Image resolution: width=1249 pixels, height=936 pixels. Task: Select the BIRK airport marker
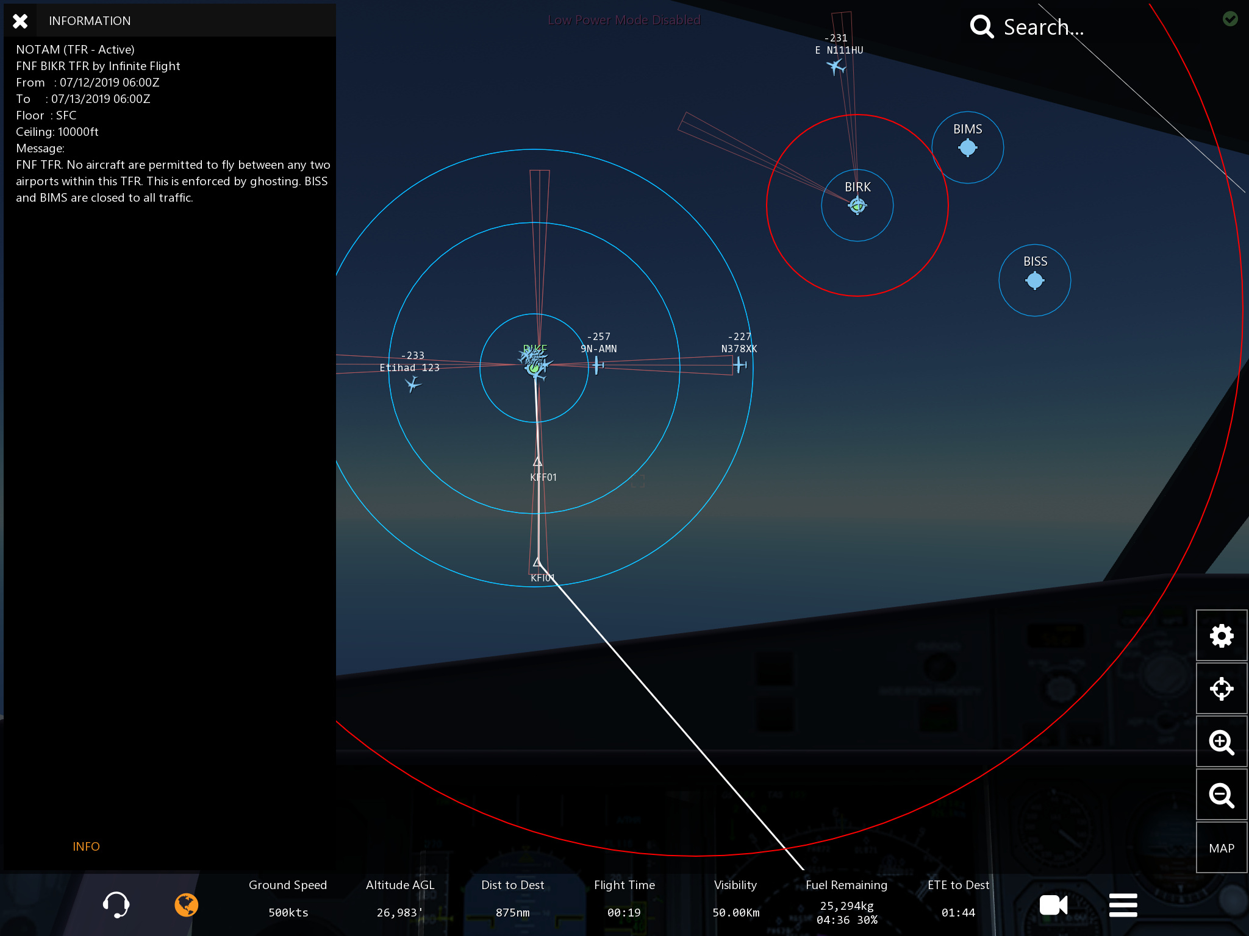click(857, 205)
